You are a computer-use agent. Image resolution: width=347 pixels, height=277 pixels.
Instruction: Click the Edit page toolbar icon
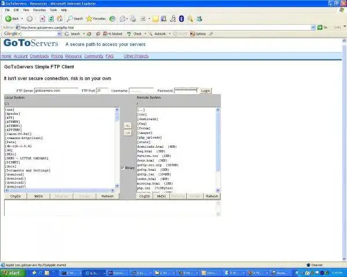(143, 19)
